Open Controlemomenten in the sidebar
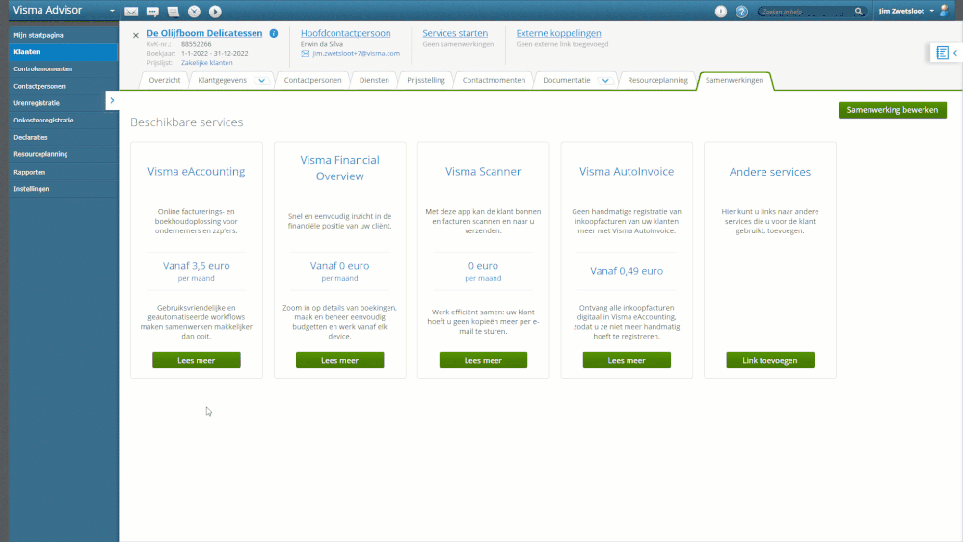Viewport: 963px width, 542px height. click(64, 68)
